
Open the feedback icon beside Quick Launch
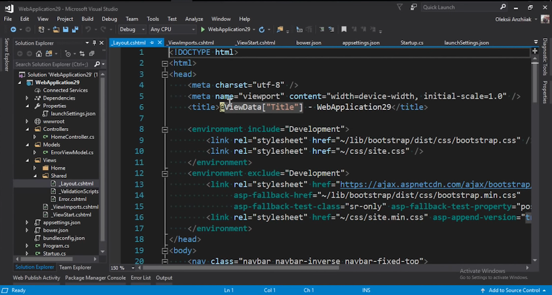point(414,7)
